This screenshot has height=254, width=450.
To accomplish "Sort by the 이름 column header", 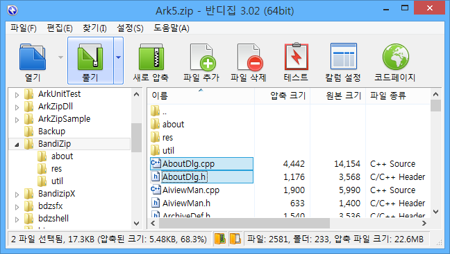I will pyautogui.click(x=201, y=96).
